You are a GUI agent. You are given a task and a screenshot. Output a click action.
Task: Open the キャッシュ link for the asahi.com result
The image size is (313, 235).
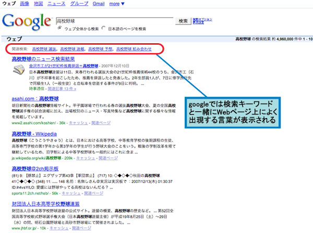(x=78, y=123)
